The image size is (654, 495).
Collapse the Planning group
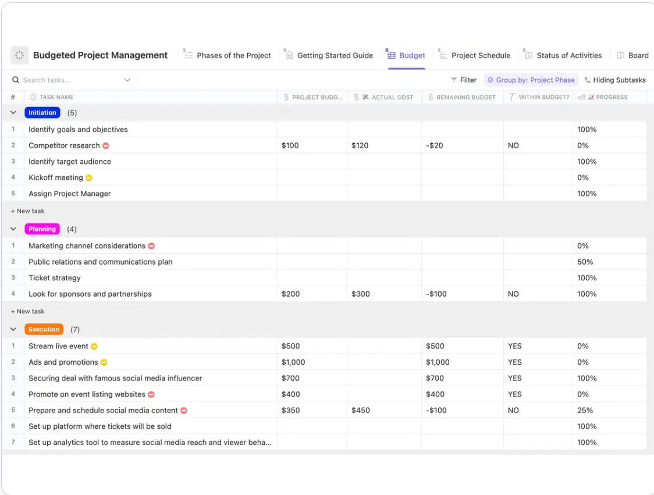13,229
